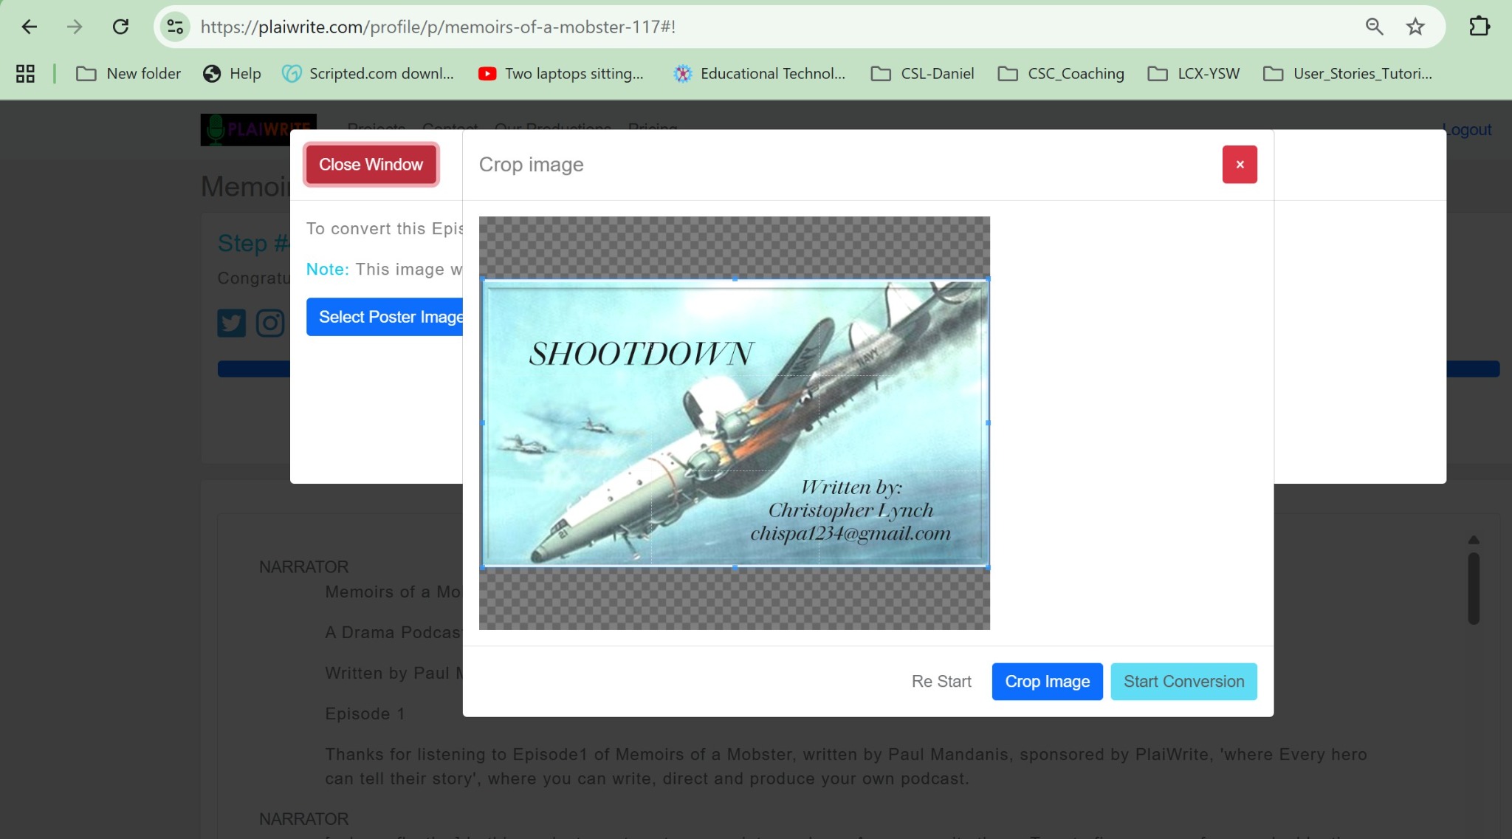The width and height of the screenshot is (1512, 839).
Task: Click 'Thanks for listening to Episode1' paragraph
Action: [846, 767]
